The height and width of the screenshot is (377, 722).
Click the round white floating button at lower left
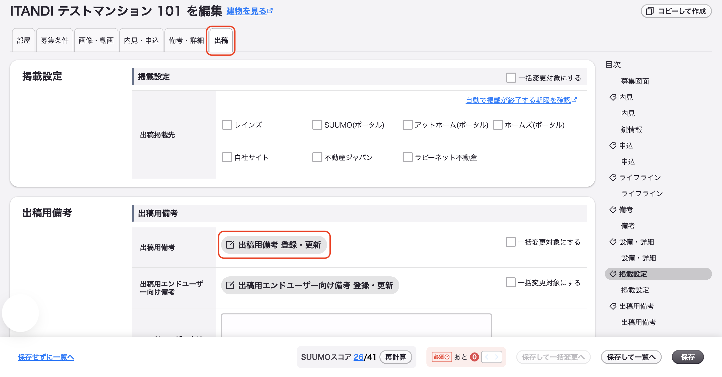click(x=20, y=313)
